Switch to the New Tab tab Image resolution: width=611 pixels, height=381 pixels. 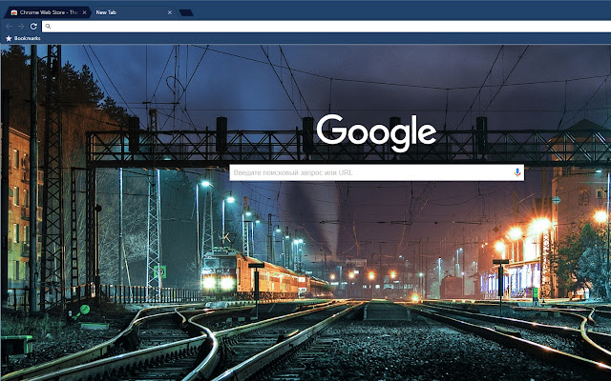[133, 12]
